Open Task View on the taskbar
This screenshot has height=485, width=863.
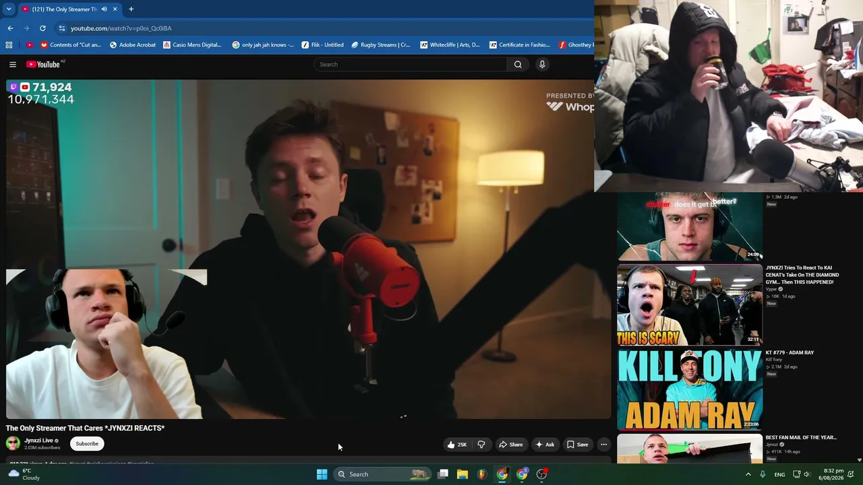(443, 474)
